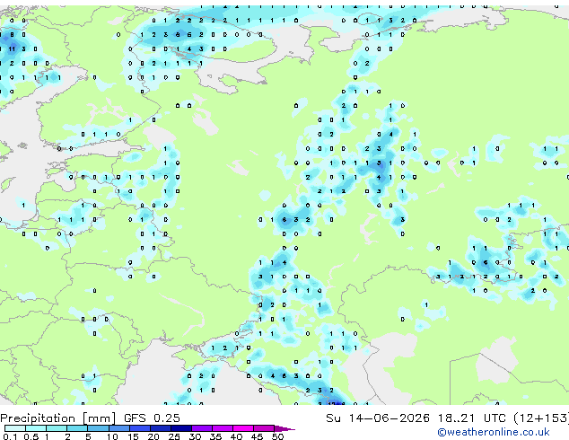The height and width of the screenshot is (440, 569).
Task: Click the forecast date '14-06-2026' text
Action: (x=389, y=418)
